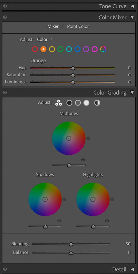The image size is (138, 274).
Task: Switch Color Grading to Shadows view
Action: (69, 103)
